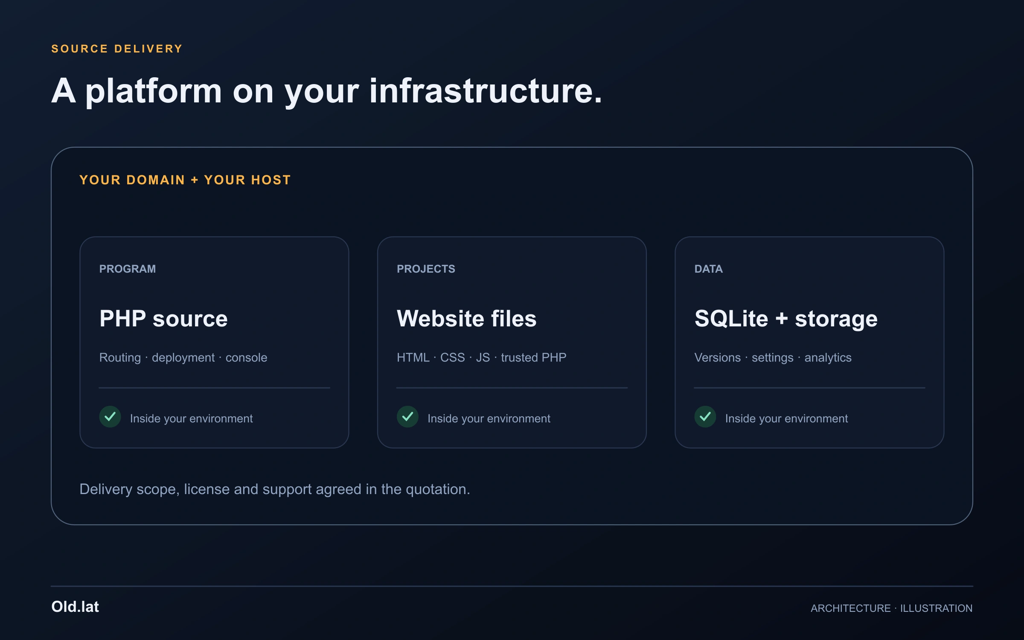Select the PHP source card heading
This screenshot has height=640, width=1024.
pos(163,319)
